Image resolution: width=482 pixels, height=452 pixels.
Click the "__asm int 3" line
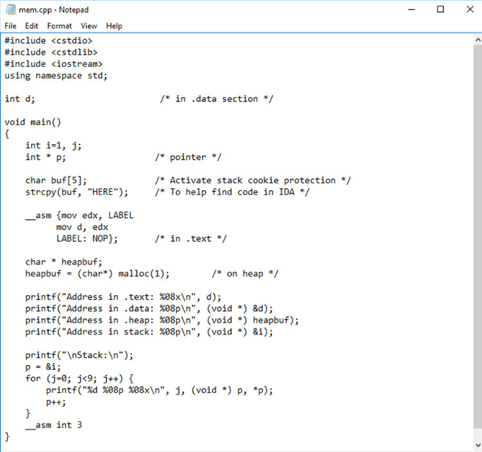53,425
